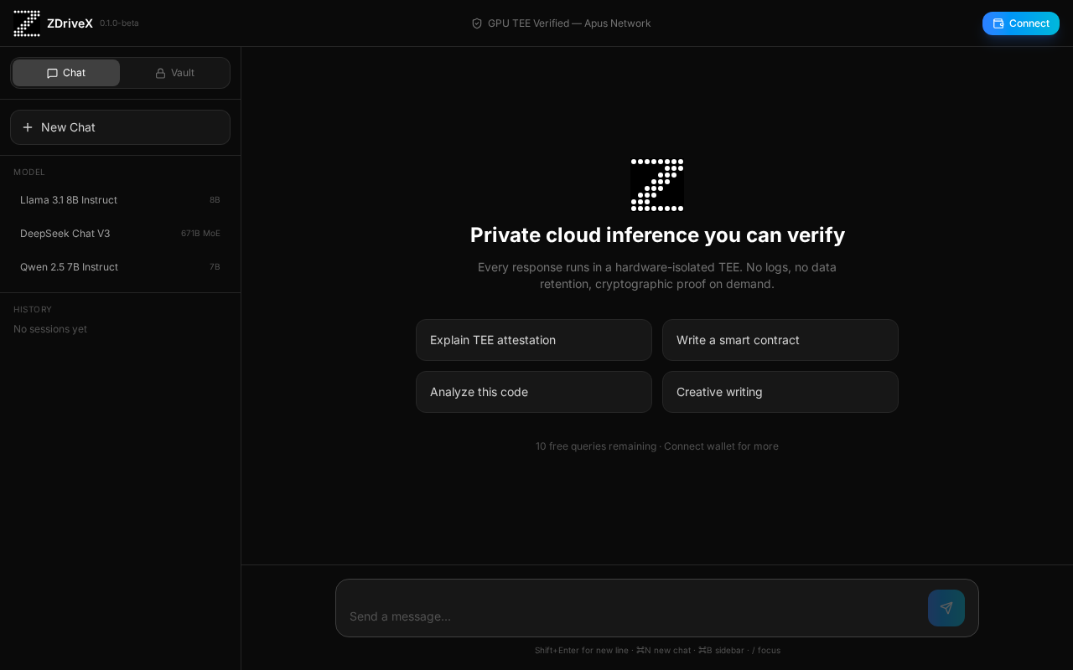Choose the Explain TEE attestation prompt
This screenshot has height=670, width=1073.
click(534, 340)
